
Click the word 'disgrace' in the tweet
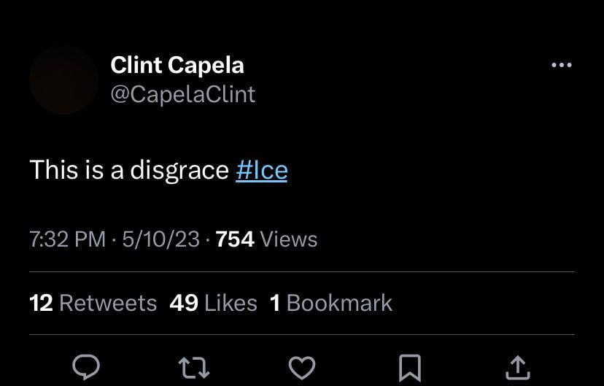tap(179, 170)
